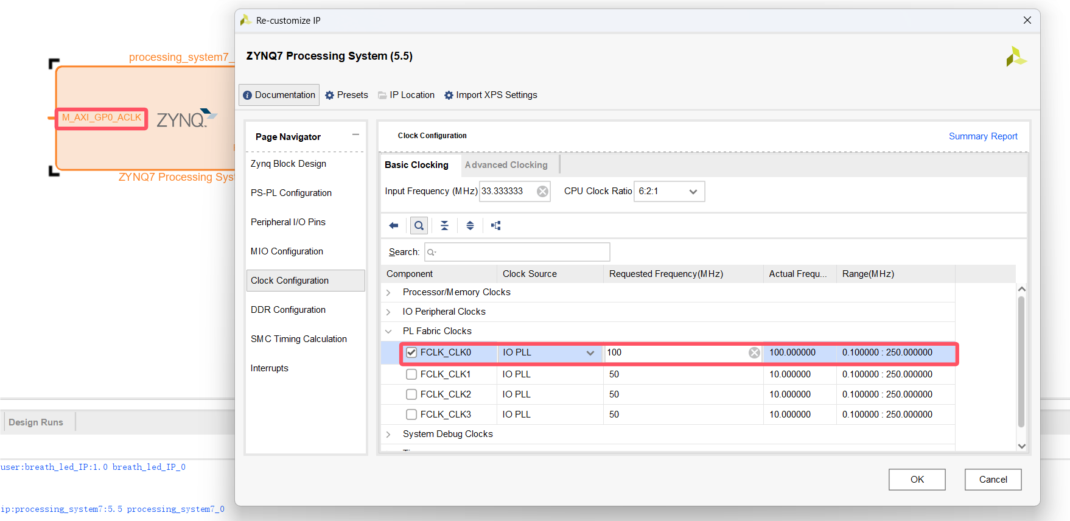Screen dimensions: 1070x521
Task: Uncheck the FCLK_CLK0 checkbox
Action: point(411,352)
